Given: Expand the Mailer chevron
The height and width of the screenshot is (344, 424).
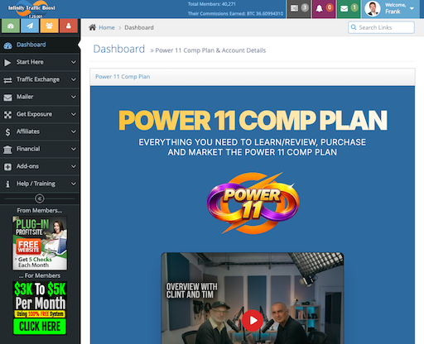Looking at the screenshot, I should (74, 97).
